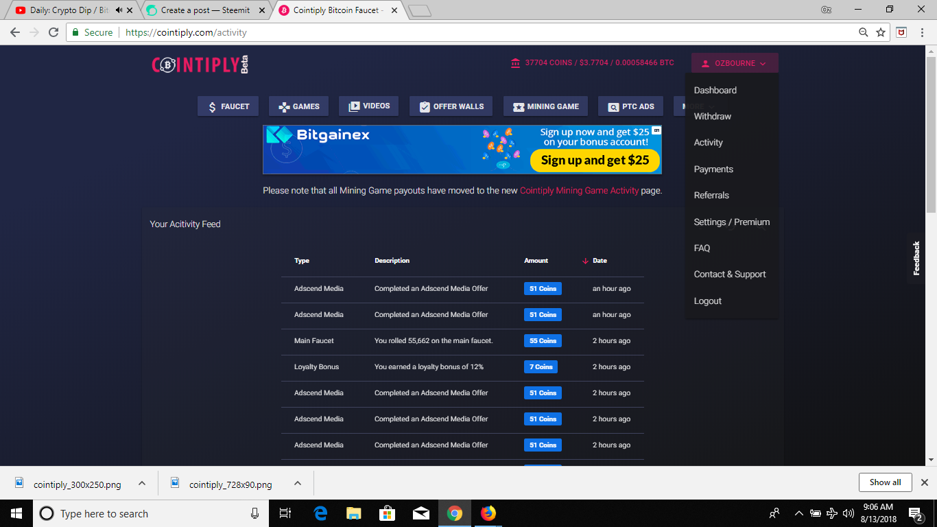The width and height of the screenshot is (937, 527).
Task: Click the taskbar search box
Action: coord(150,513)
